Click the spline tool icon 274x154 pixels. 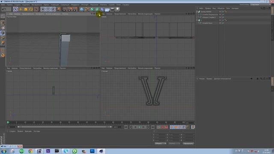click(x=87, y=9)
